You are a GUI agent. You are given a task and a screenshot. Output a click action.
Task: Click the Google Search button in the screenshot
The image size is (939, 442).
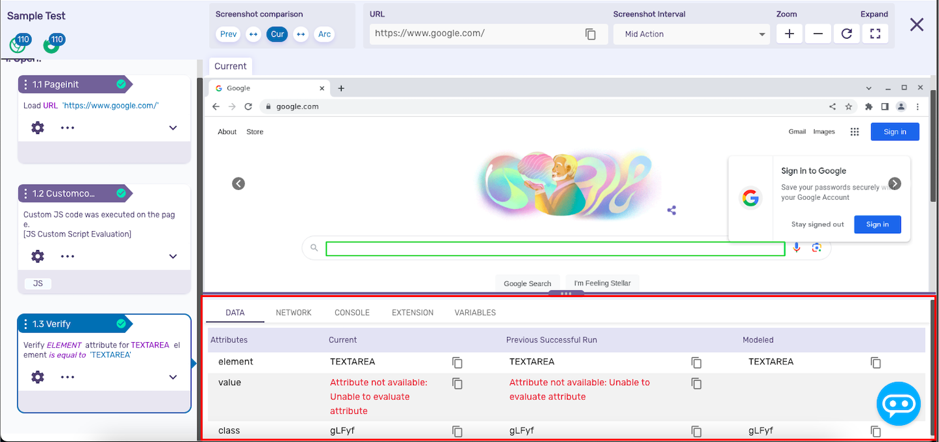coord(528,283)
